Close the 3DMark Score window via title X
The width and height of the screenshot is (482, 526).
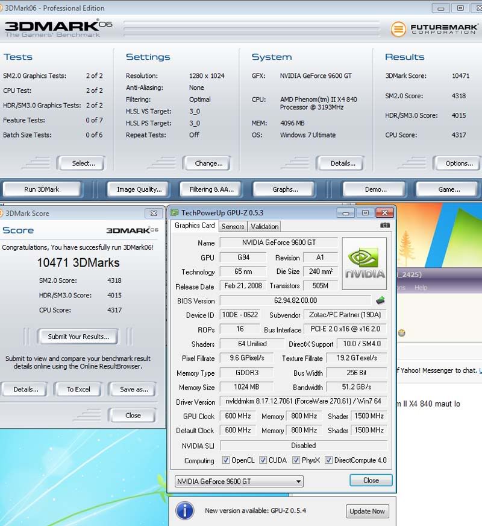click(x=154, y=214)
